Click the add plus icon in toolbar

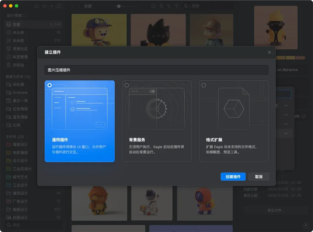(x=52, y=6)
